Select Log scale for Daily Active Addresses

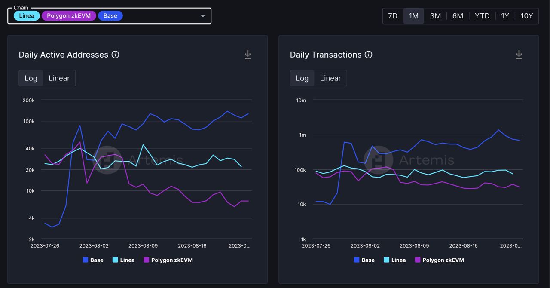(x=31, y=78)
